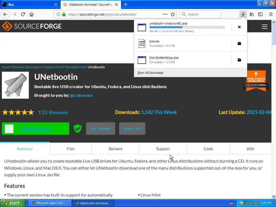The width and height of the screenshot is (276, 207).
Task: Click 1,542 This Week downloads stat
Action: pyautogui.click(x=159, y=112)
